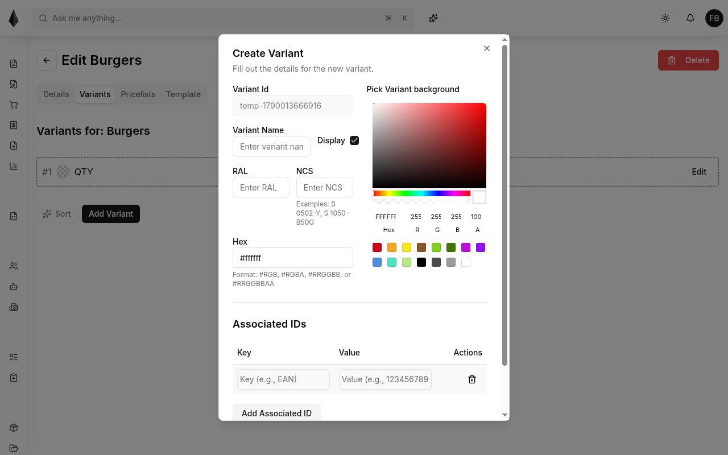
Task: Go back using the arrow button
Action: point(47,60)
